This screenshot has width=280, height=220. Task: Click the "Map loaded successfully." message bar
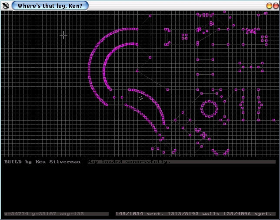tap(182, 162)
